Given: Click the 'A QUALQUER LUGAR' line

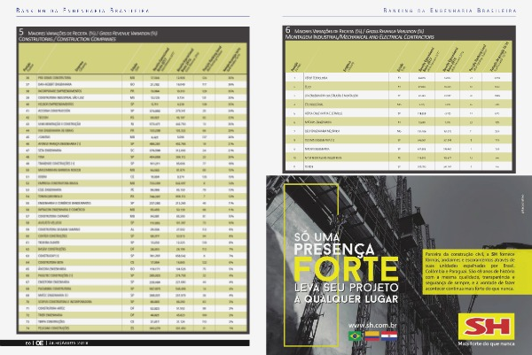Looking at the screenshot, I should click(x=346, y=299).
